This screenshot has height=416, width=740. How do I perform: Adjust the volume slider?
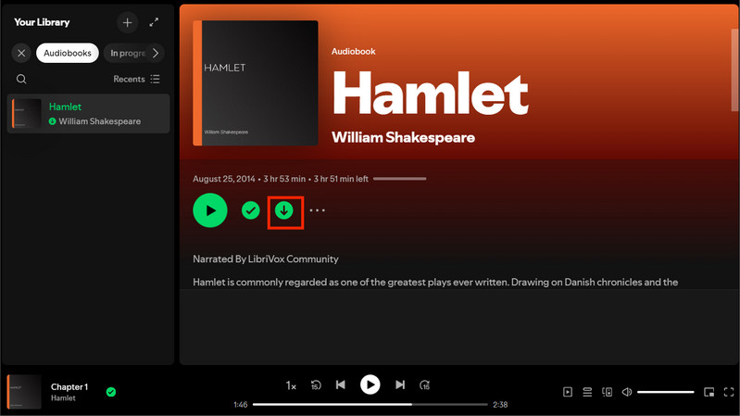[665, 392]
